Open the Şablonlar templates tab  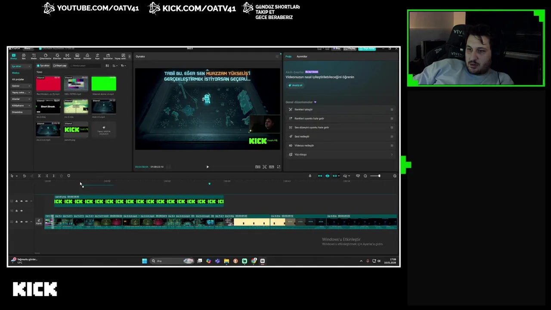tap(108, 56)
